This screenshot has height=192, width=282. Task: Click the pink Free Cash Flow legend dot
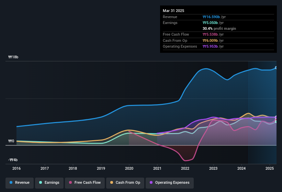coord(70,182)
